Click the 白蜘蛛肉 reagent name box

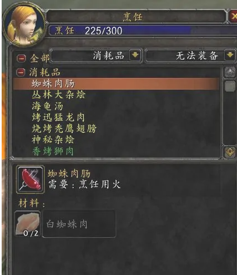pos(79,224)
